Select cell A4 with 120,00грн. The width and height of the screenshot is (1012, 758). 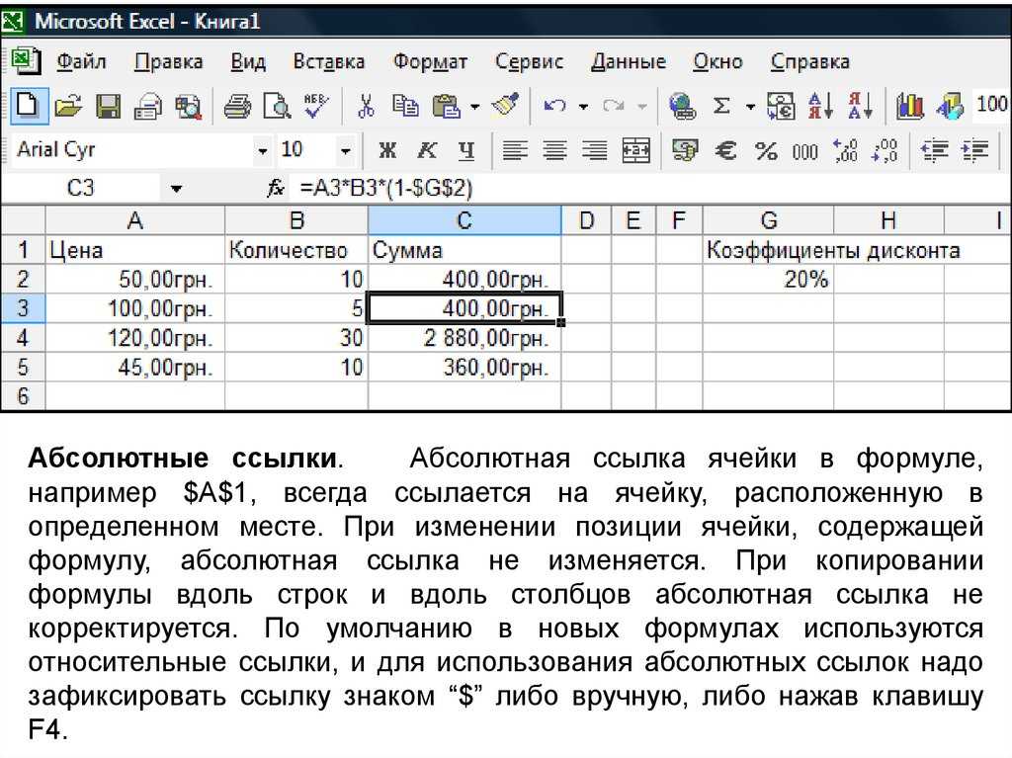coord(134,338)
